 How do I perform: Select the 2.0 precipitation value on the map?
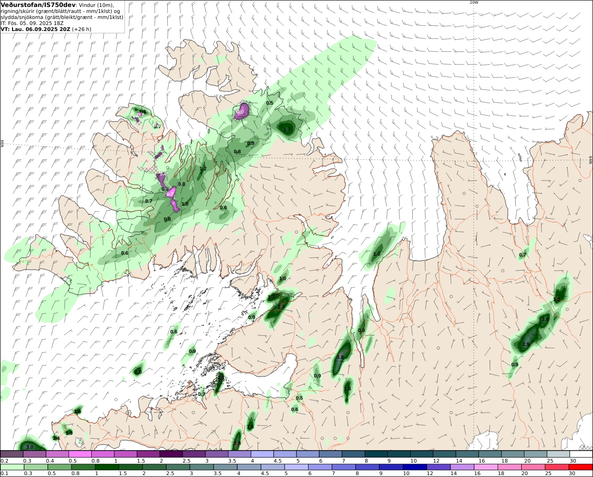pyautogui.click(x=138, y=372)
